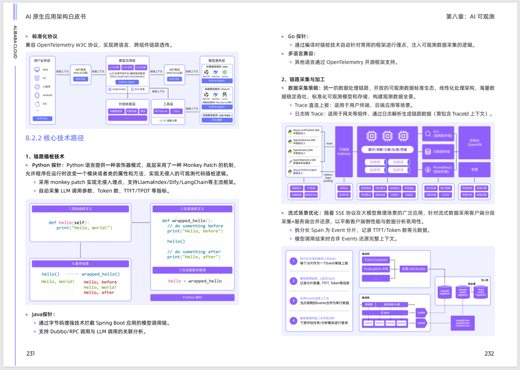The width and height of the screenshot is (520, 370).
Task: Click Python logo beside OpenInference SDK
Action: (290, 141)
